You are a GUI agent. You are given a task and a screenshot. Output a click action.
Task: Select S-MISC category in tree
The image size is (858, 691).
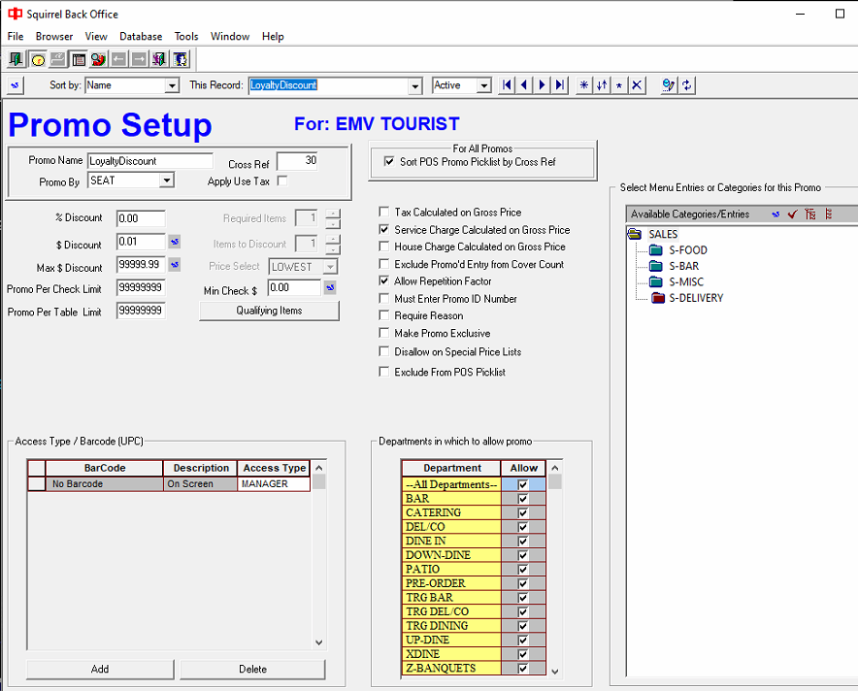coord(686,281)
